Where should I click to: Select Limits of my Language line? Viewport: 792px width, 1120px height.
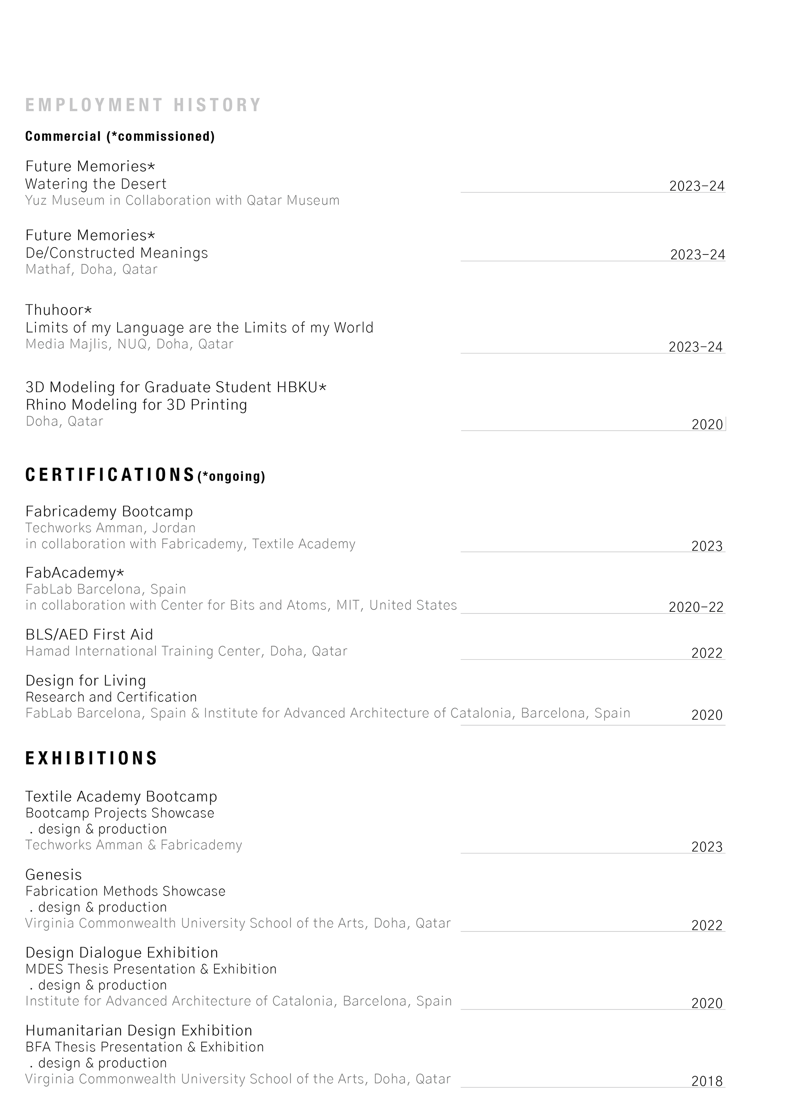[x=199, y=327]
